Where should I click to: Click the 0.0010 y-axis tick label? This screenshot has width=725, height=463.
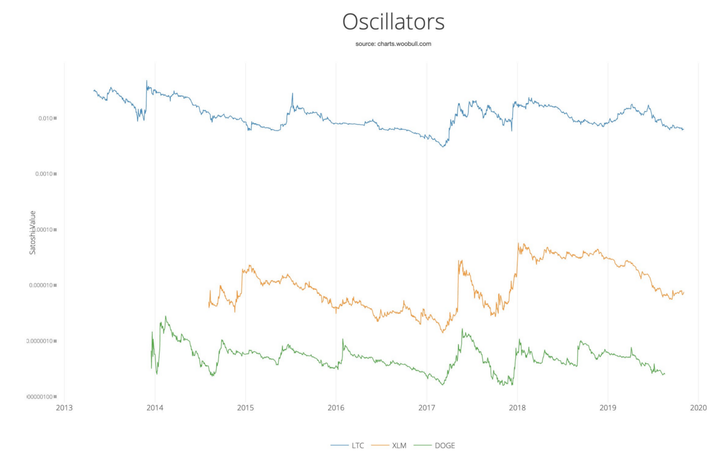click(x=44, y=174)
